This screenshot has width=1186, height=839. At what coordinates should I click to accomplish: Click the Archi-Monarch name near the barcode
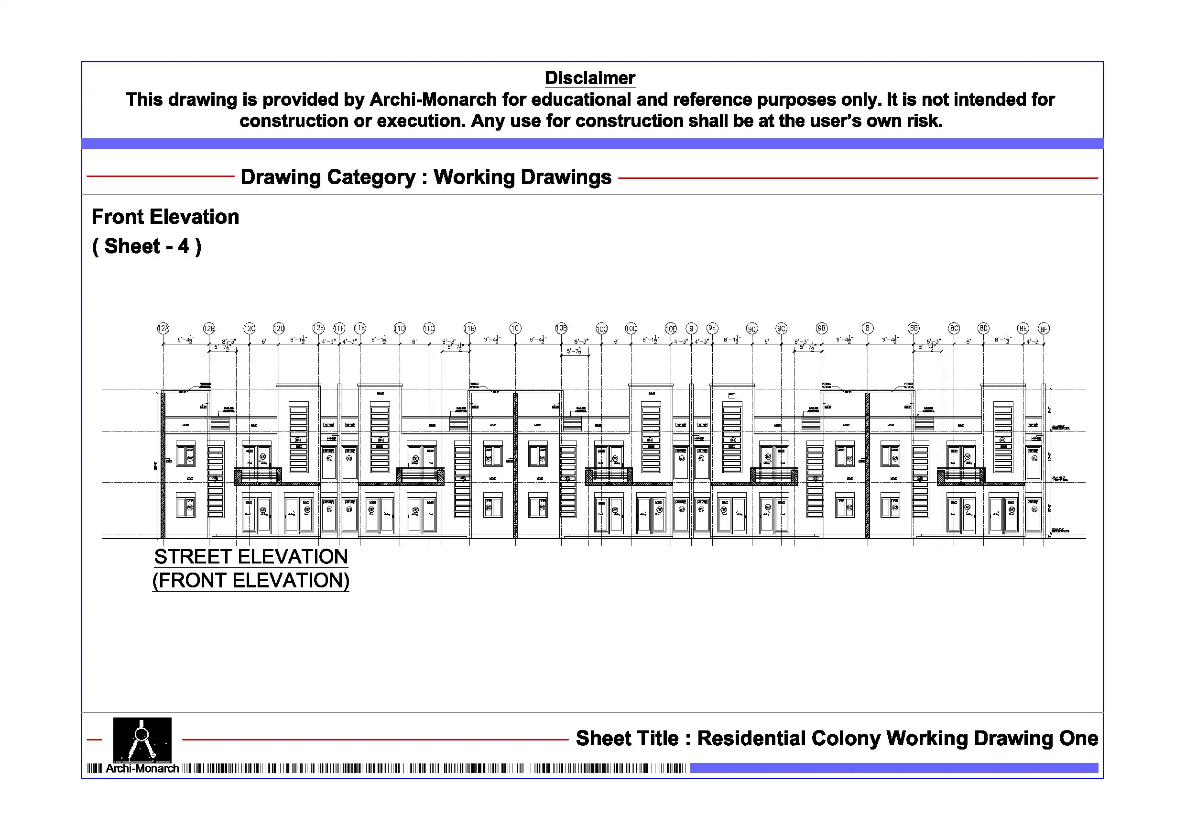142,768
